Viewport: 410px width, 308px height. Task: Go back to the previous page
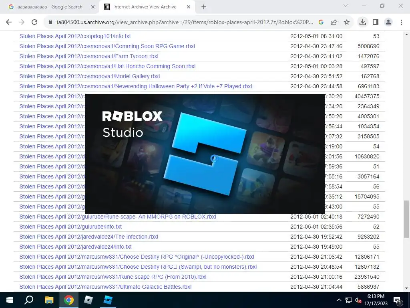tap(9, 22)
